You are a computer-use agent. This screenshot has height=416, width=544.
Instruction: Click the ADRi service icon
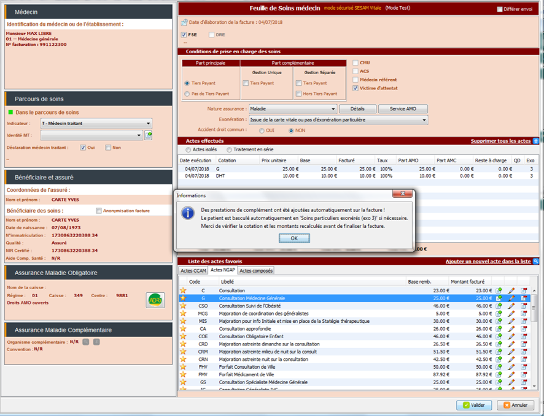click(155, 300)
